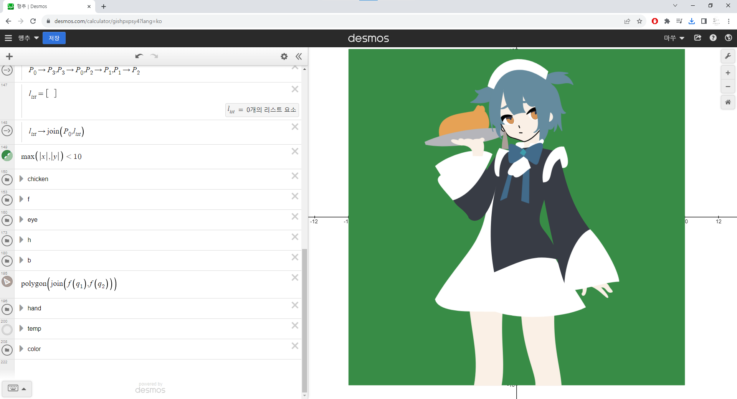Open powered by desmos link
Screen dimensions: 737x399
coord(150,388)
